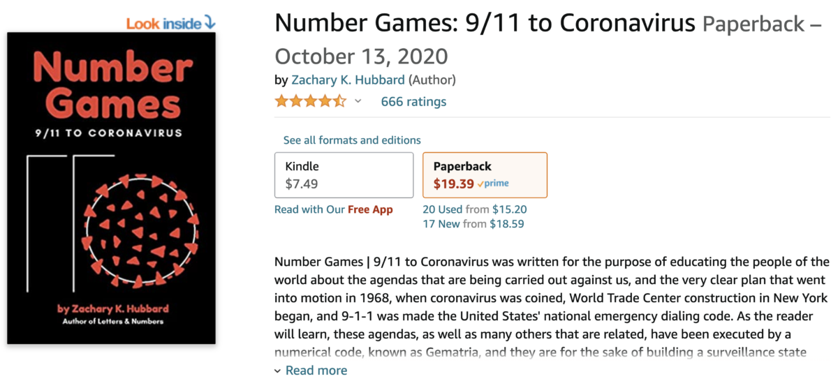The width and height of the screenshot is (838, 381).
Task: Open the rating breakdown dropdown chevron
Action: [x=358, y=101]
